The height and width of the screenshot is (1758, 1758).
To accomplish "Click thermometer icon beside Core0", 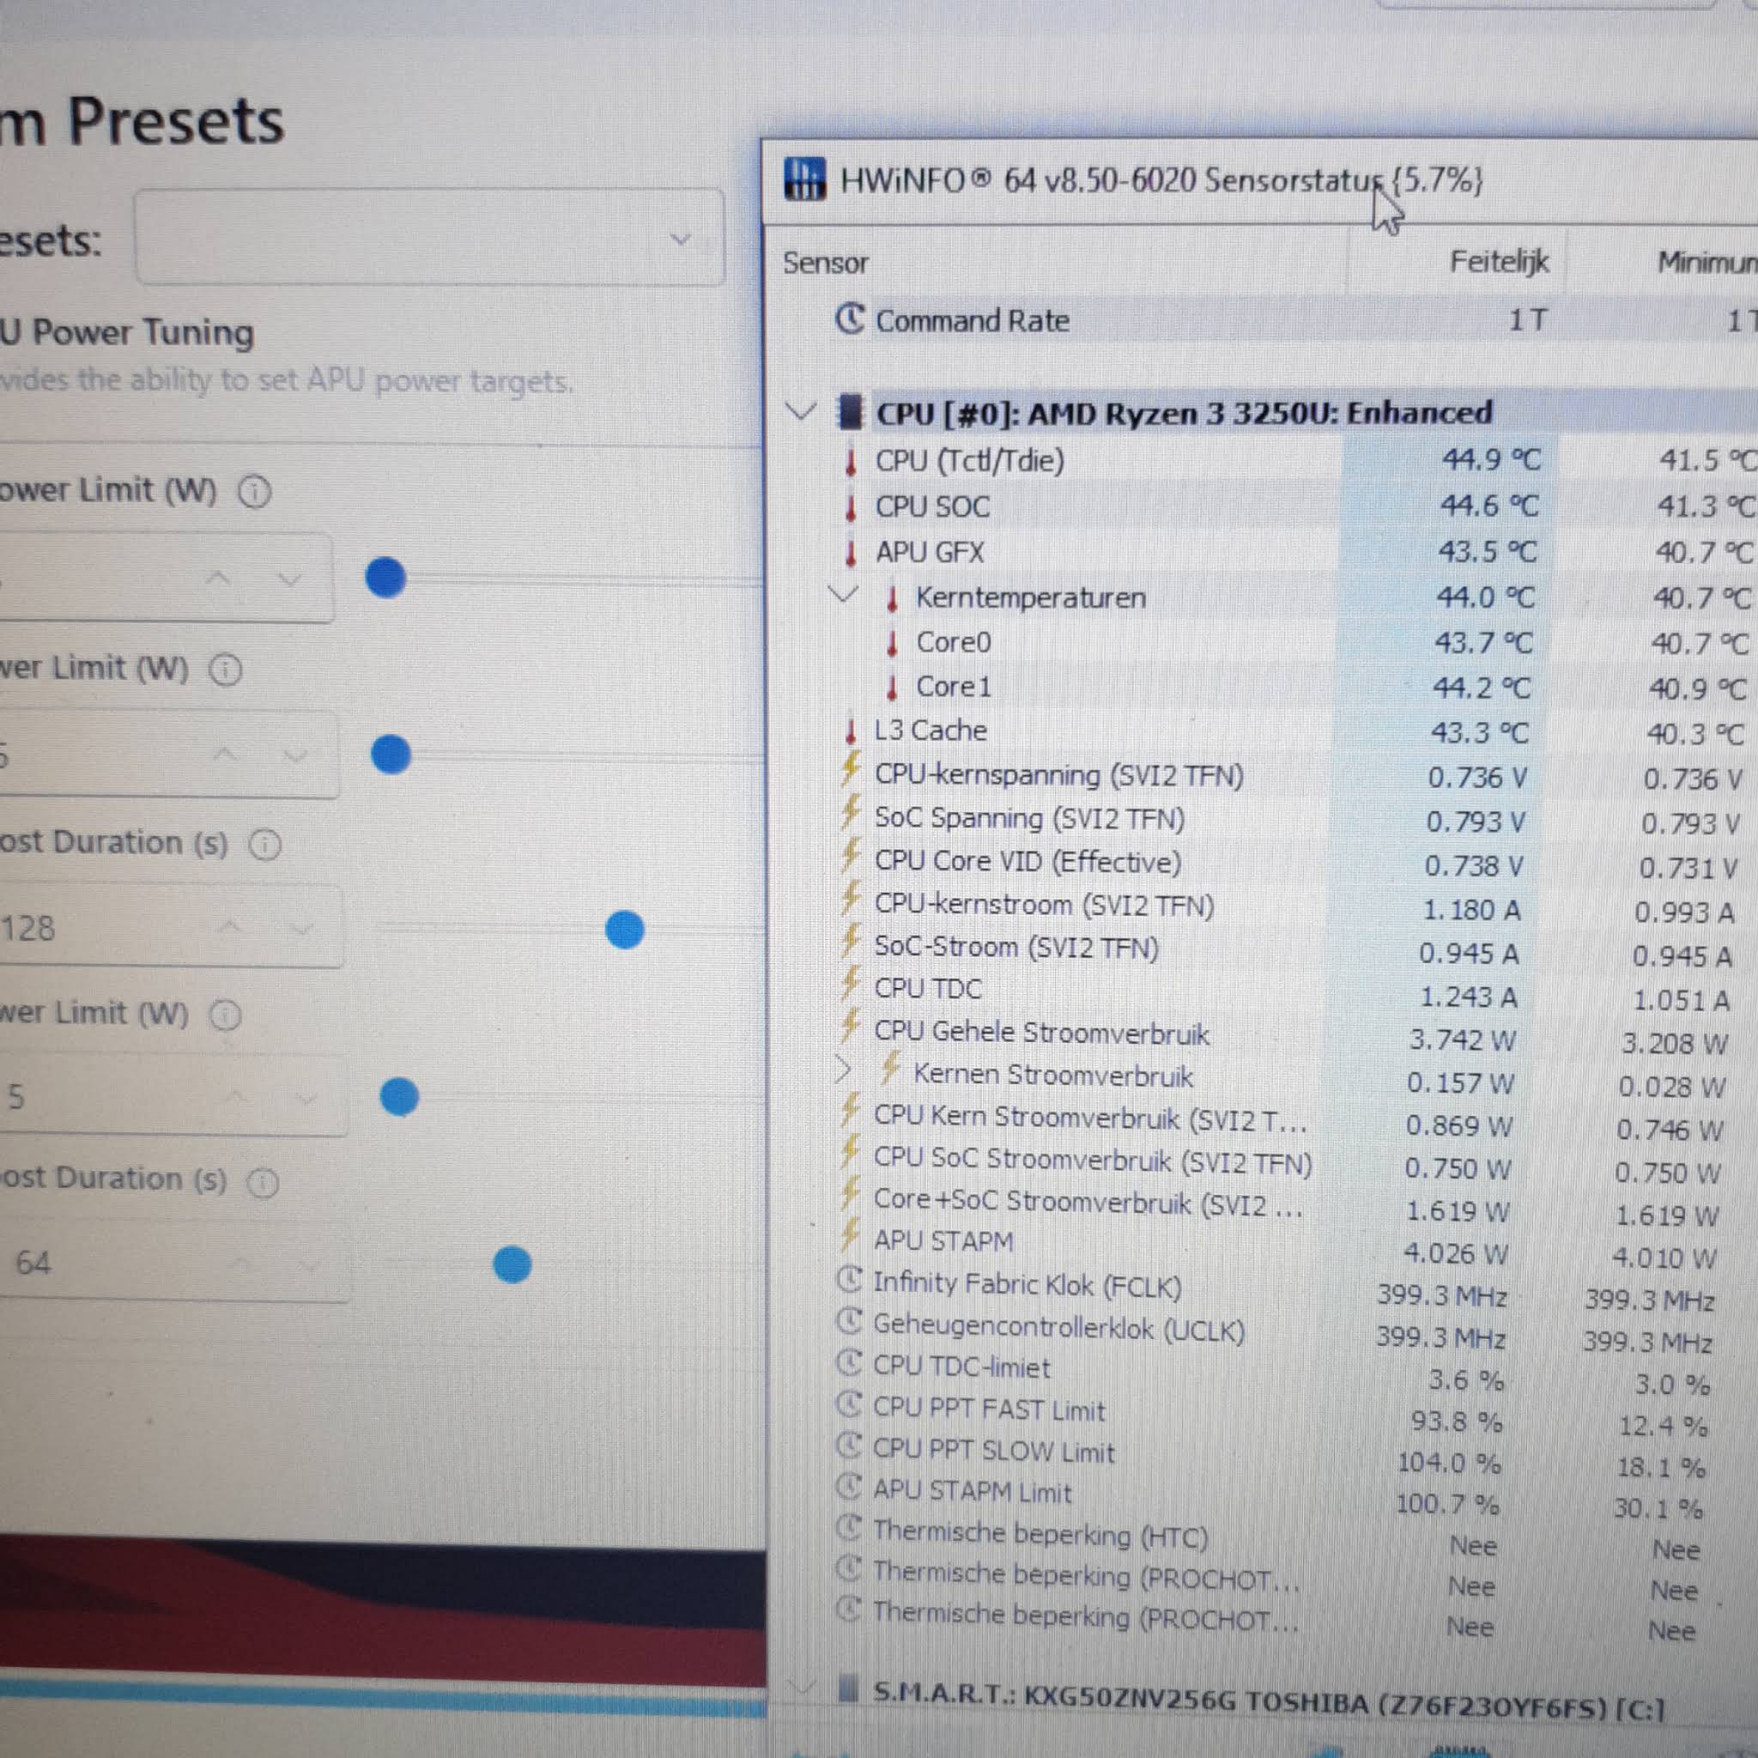I will [893, 642].
